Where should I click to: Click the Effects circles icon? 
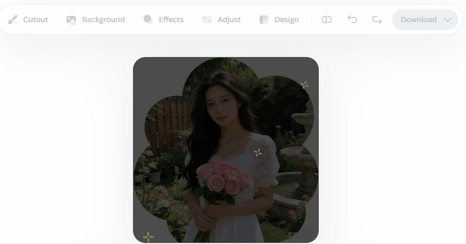(148, 20)
